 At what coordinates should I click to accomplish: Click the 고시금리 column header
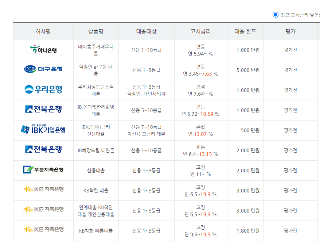200,31
